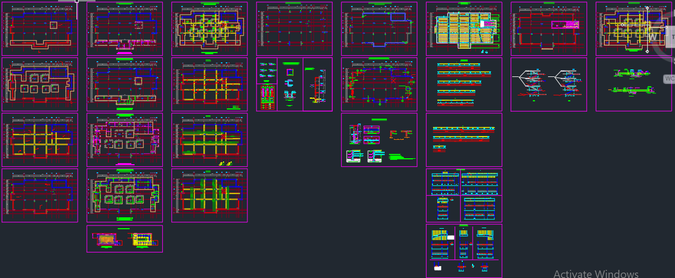Select the plan with green horizontal bands

(x=209, y=139)
